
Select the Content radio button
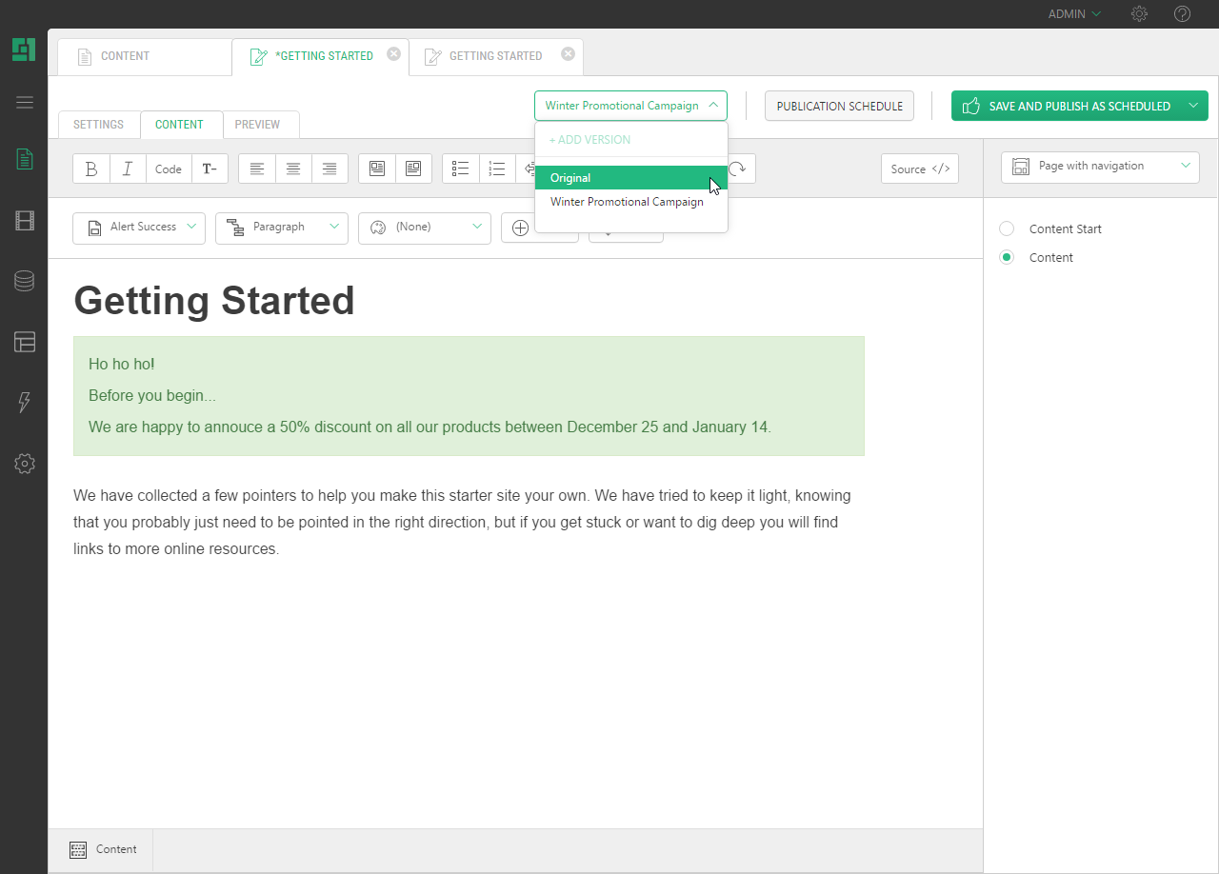(x=1007, y=257)
